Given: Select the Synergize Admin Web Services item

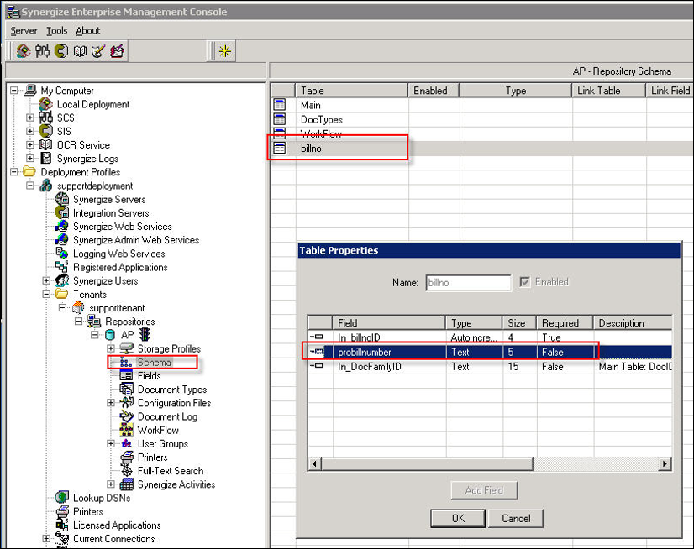Looking at the screenshot, I should coord(136,240).
